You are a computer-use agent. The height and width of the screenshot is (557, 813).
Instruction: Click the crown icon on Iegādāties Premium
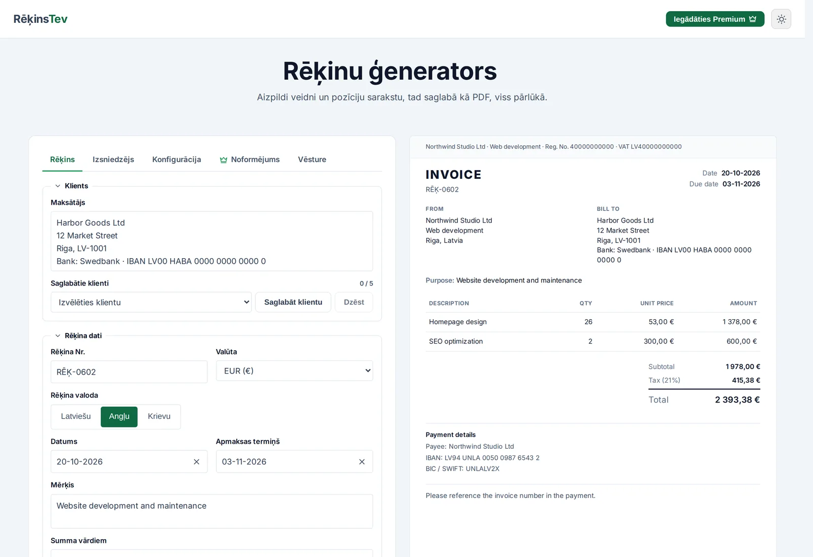[753, 19]
